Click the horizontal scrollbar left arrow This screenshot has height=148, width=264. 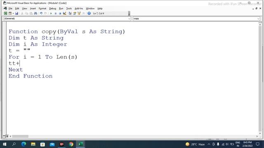tap(10, 136)
